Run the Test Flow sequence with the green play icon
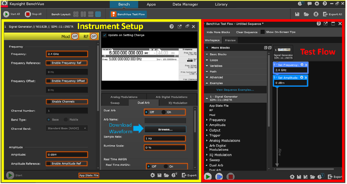347x184 pixels. [208, 177]
